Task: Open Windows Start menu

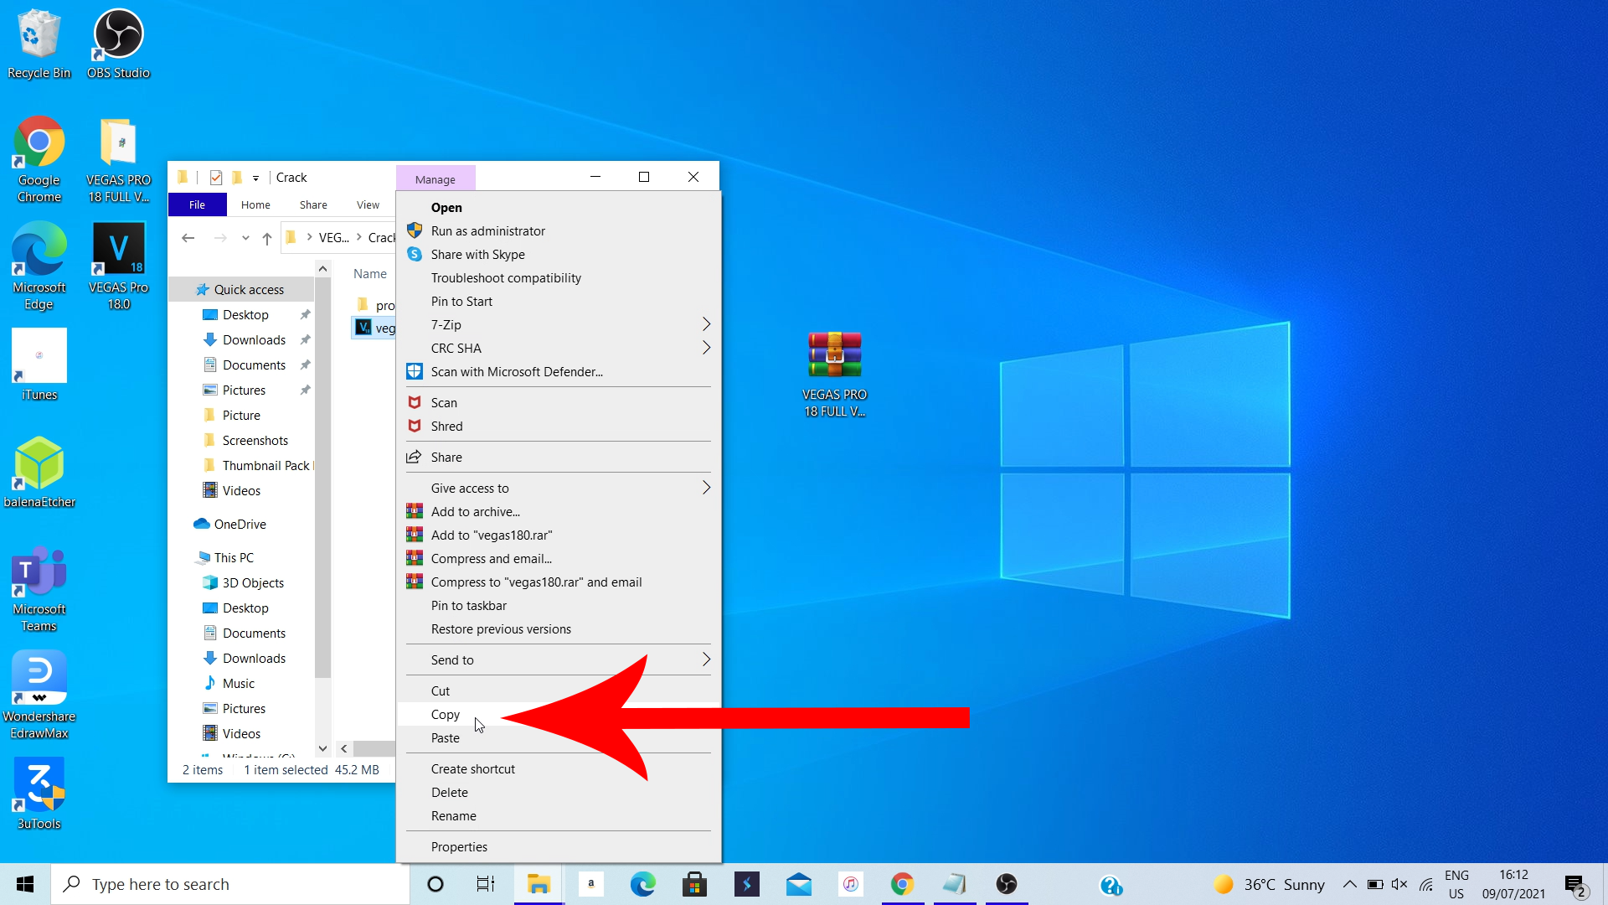Action: 25,884
